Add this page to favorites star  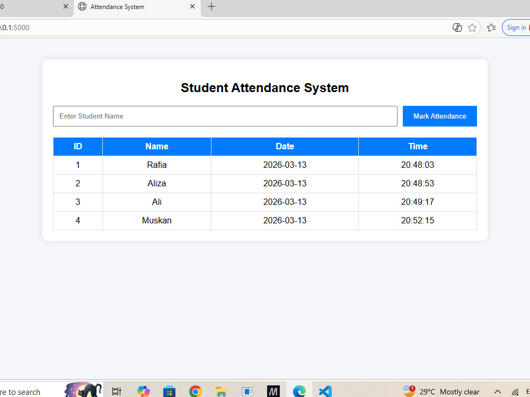coord(472,28)
